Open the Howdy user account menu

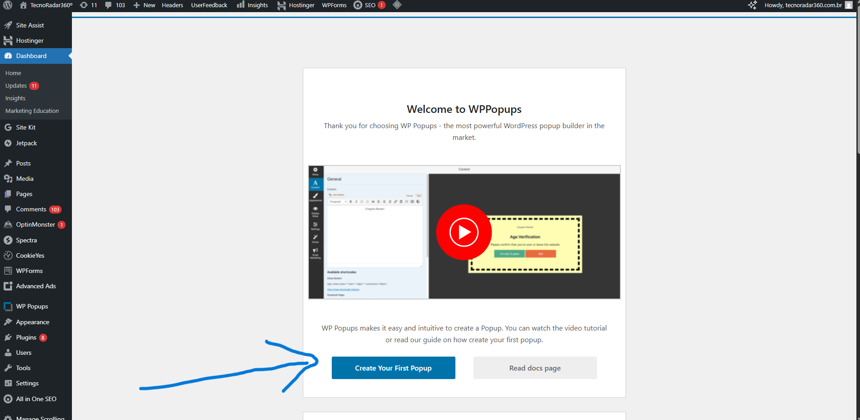tap(803, 5)
